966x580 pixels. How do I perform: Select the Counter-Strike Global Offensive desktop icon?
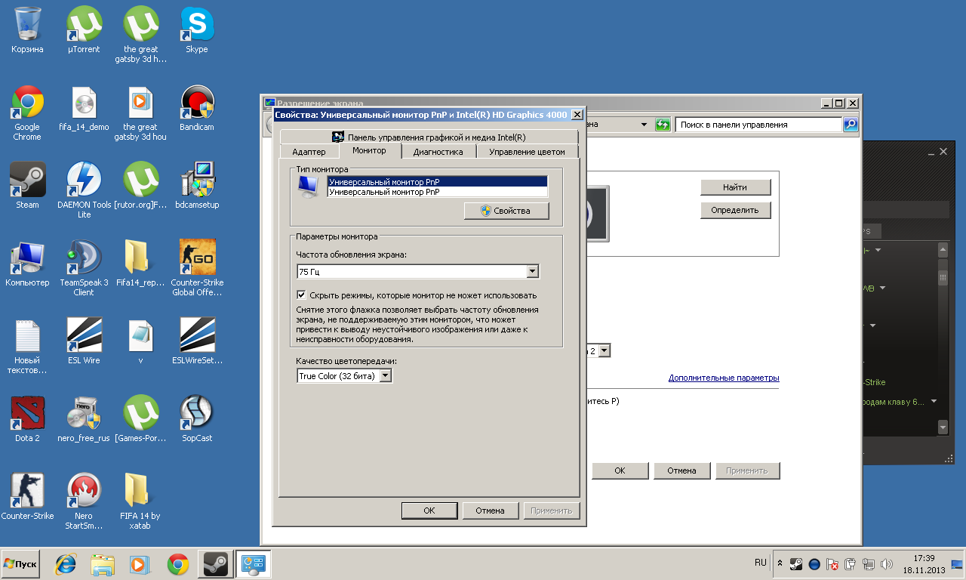pyautogui.click(x=197, y=268)
